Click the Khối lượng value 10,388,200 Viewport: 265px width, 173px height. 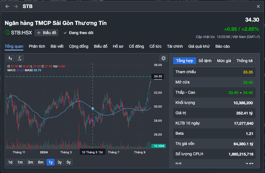[x=243, y=103]
